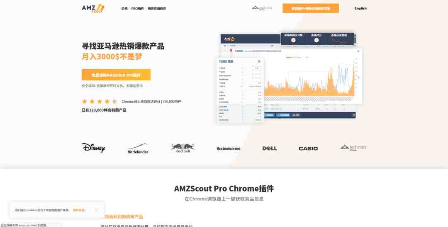Click the Red Bull logo
The height and width of the screenshot is (227, 448).
[x=183, y=148]
